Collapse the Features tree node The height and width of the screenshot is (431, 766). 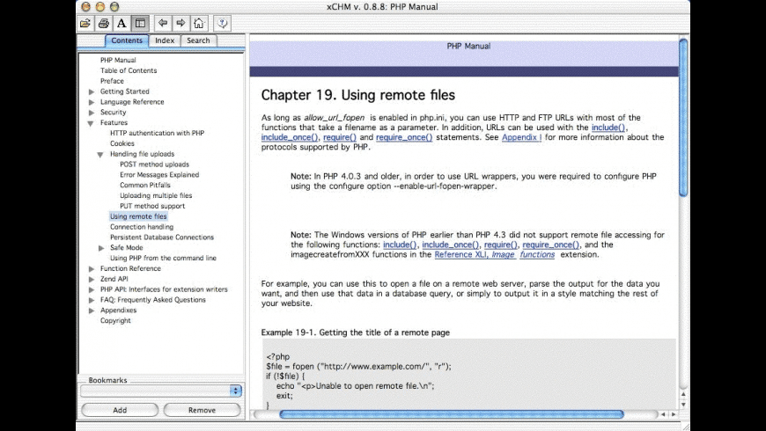click(91, 123)
